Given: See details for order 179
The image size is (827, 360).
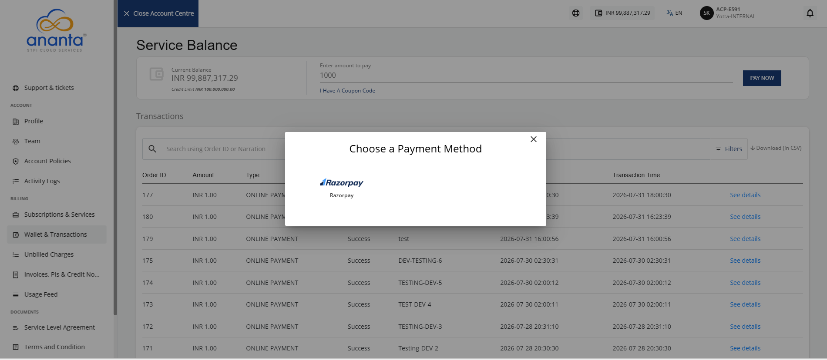Looking at the screenshot, I should pos(745,239).
